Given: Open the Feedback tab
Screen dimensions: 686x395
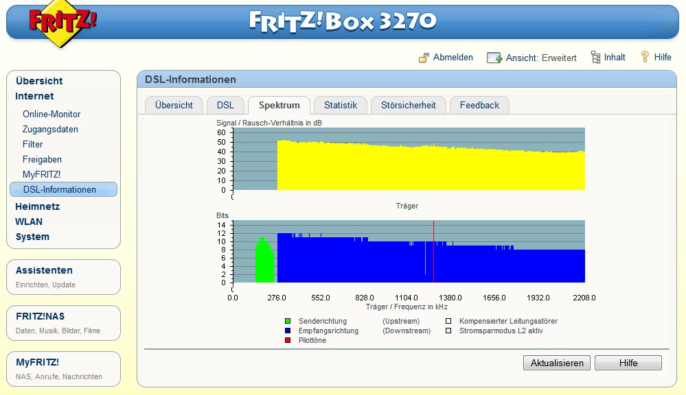Looking at the screenshot, I should point(479,106).
